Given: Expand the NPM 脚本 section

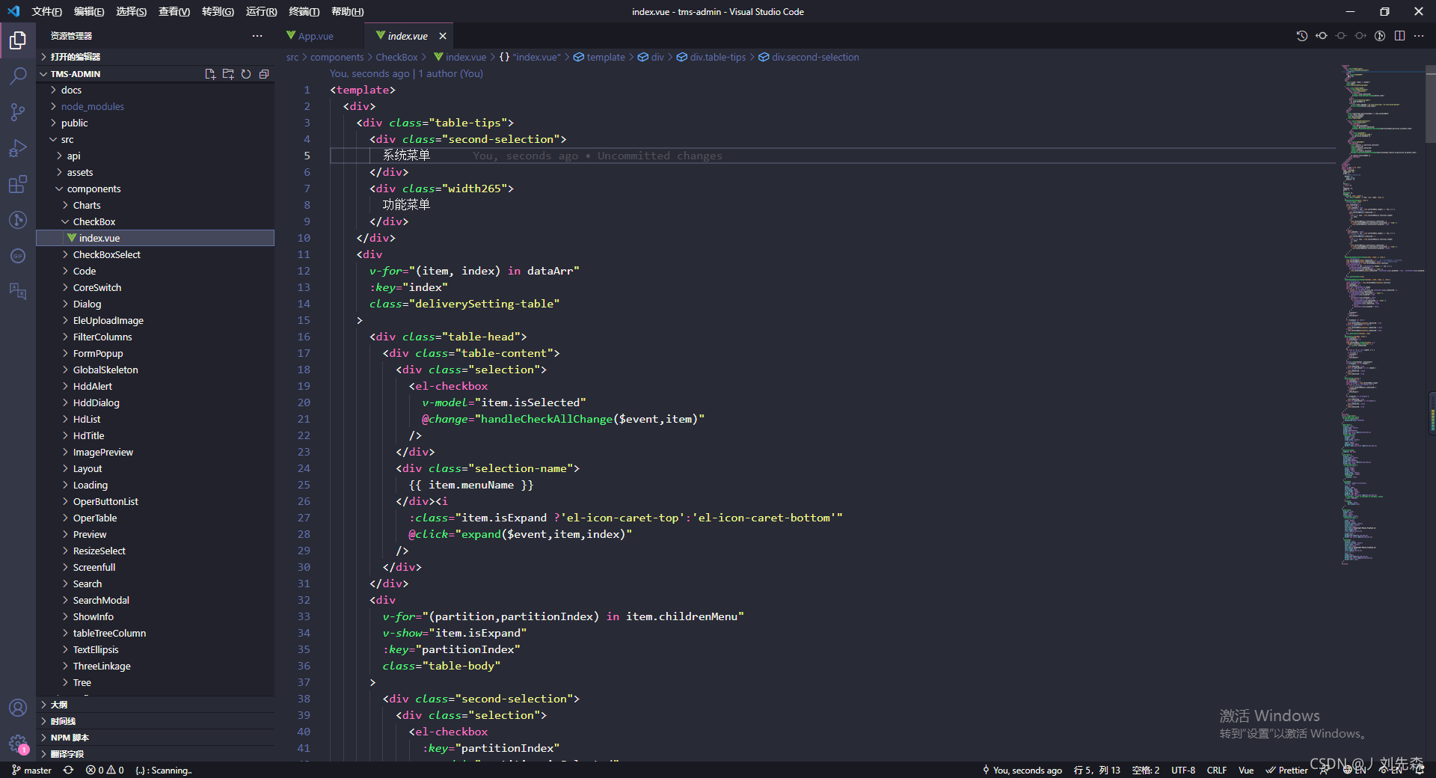Looking at the screenshot, I should click(x=156, y=738).
